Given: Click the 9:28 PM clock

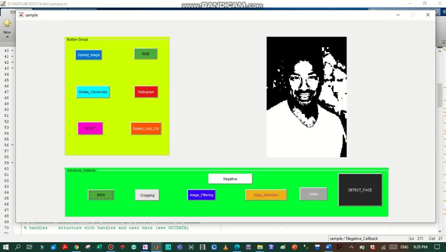Looking at the screenshot, I should pyautogui.click(x=420, y=247).
